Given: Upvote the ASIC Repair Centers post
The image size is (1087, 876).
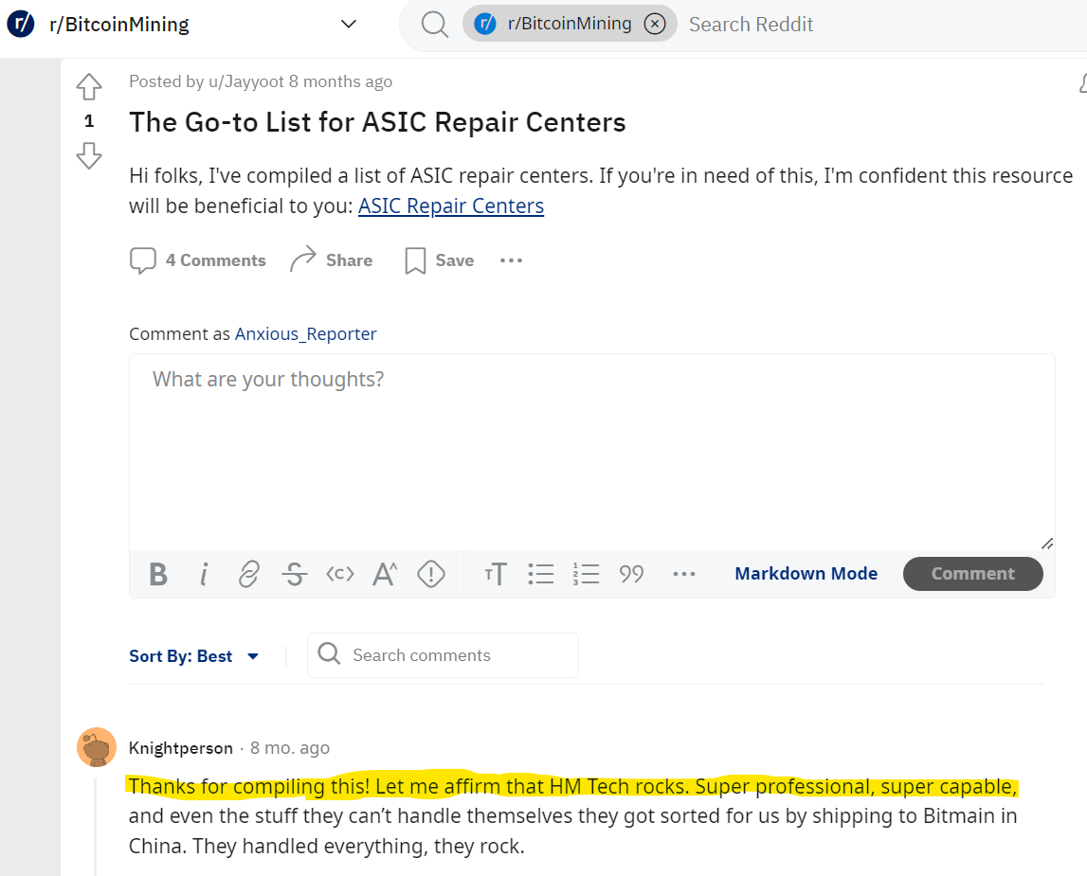Looking at the screenshot, I should pos(89,86).
